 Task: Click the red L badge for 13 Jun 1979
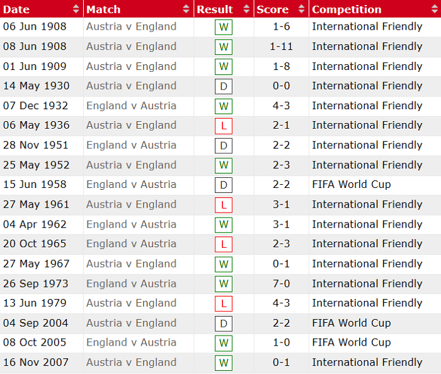[x=224, y=303]
